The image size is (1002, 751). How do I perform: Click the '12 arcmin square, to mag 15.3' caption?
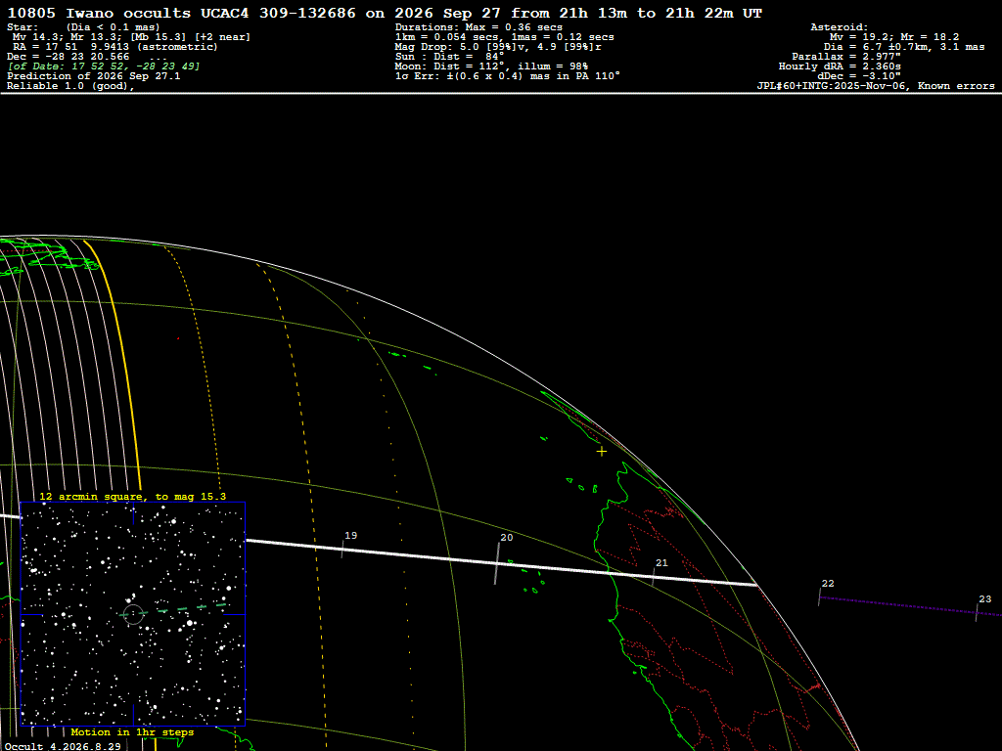point(133,496)
